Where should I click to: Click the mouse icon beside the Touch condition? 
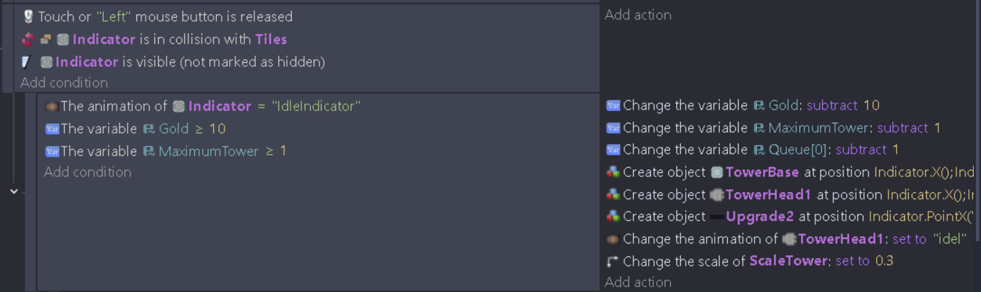28,17
